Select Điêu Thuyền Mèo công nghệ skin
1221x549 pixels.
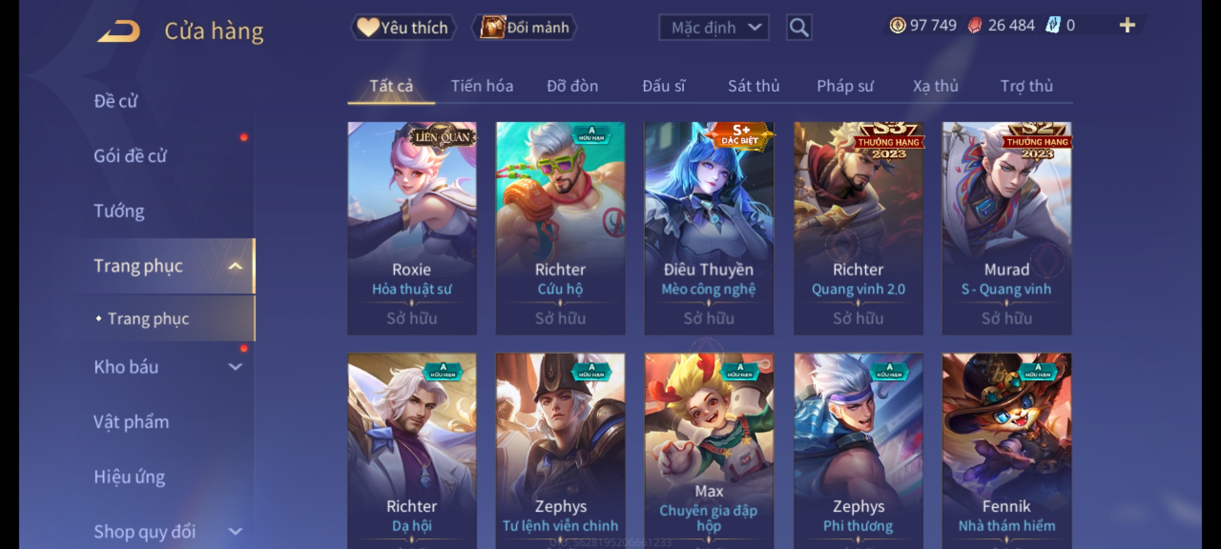point(709,228)
